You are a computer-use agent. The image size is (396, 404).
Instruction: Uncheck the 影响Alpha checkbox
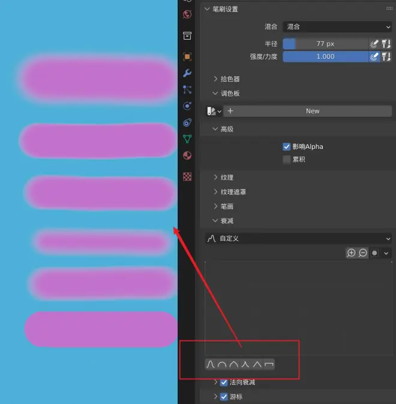coord(287,146)
